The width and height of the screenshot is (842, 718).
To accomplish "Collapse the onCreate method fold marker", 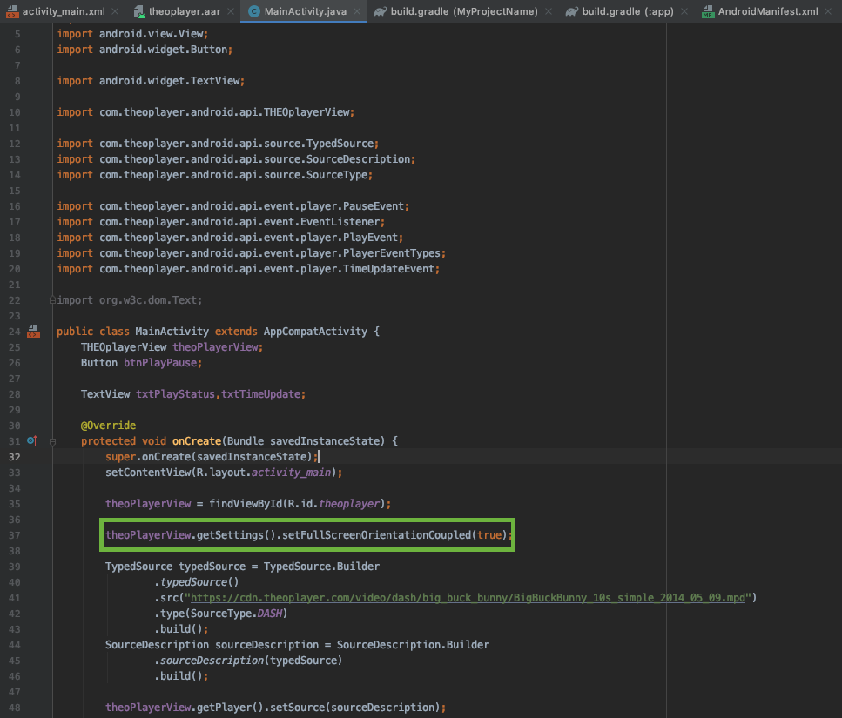I will [53, 441].
